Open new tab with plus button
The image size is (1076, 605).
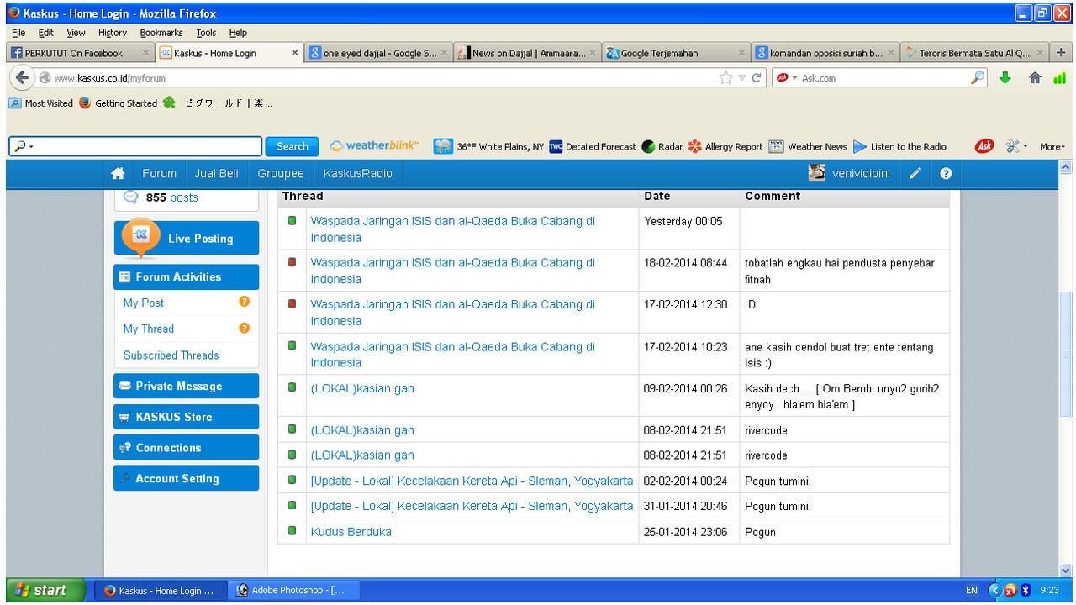coord(1061,52)
